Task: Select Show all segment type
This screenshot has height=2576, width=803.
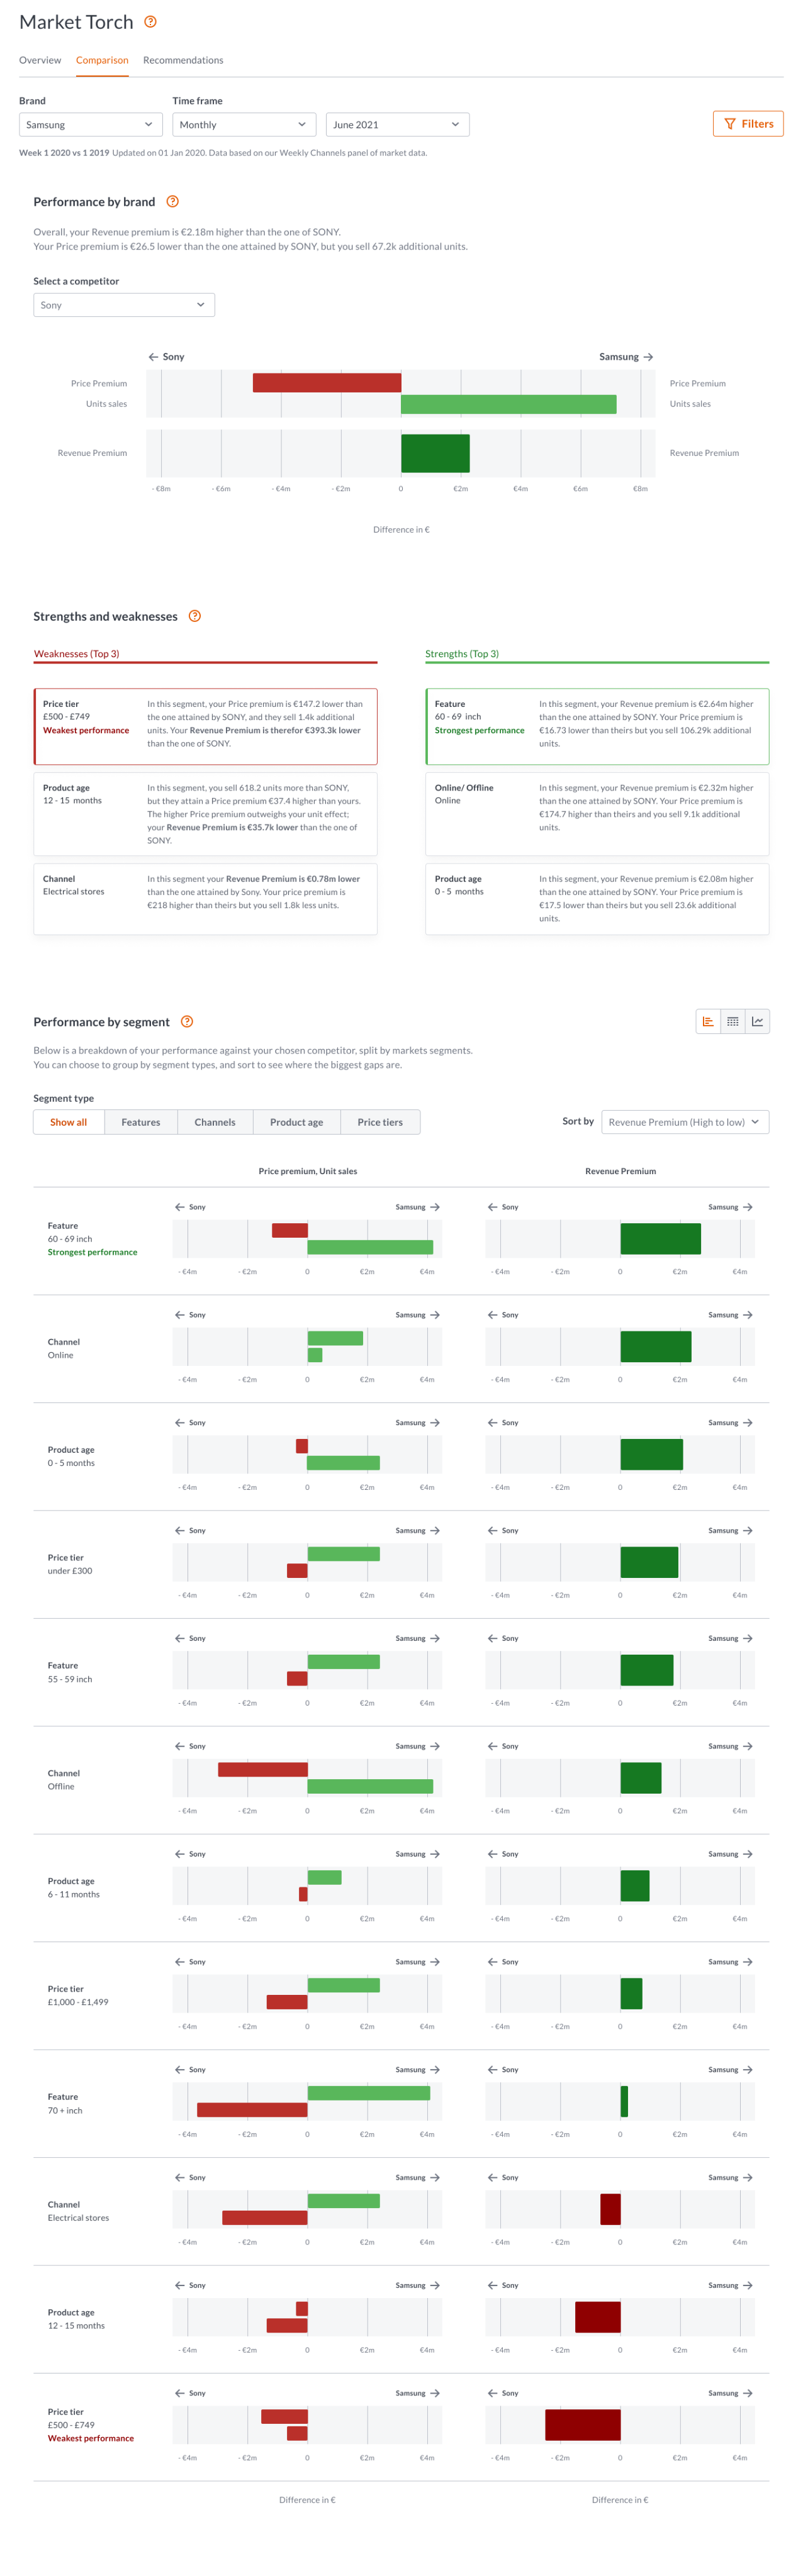Action: click(x=68, y=1122)
